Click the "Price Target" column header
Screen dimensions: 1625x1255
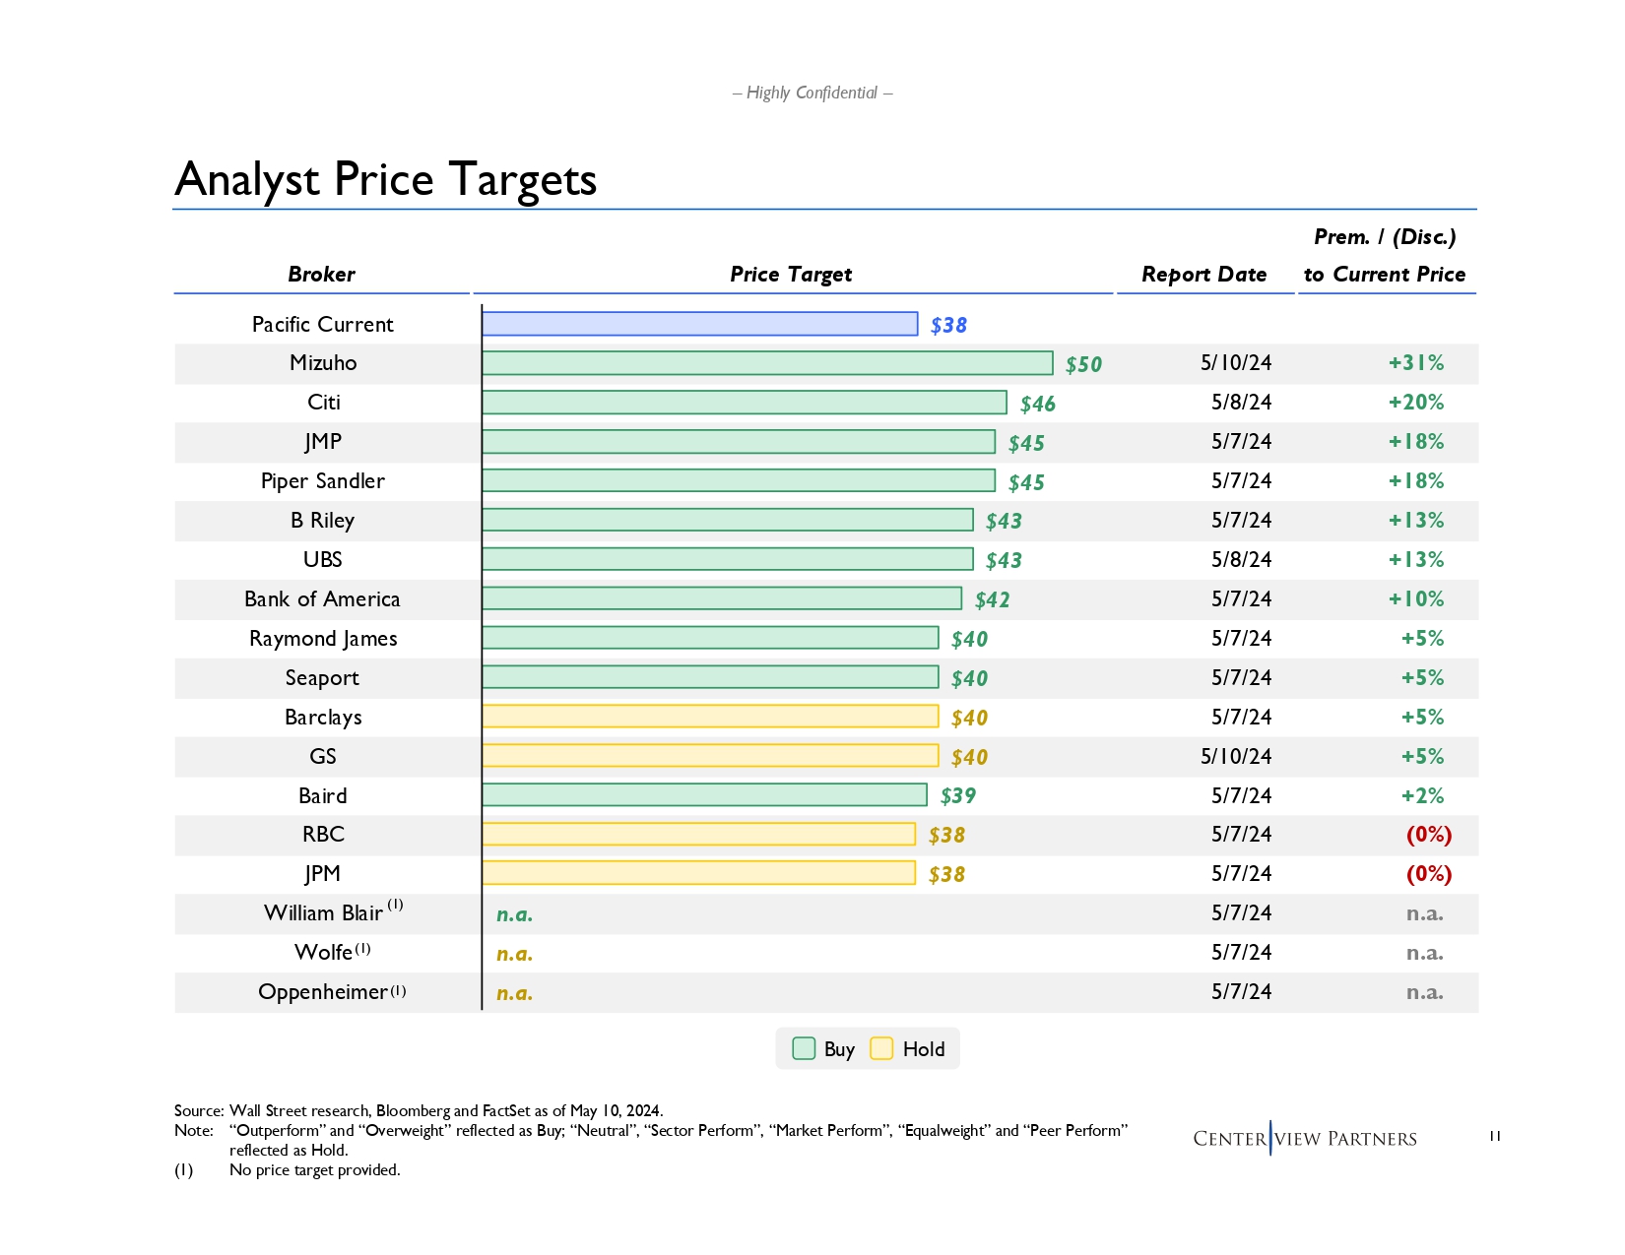[x=791, y=275]
